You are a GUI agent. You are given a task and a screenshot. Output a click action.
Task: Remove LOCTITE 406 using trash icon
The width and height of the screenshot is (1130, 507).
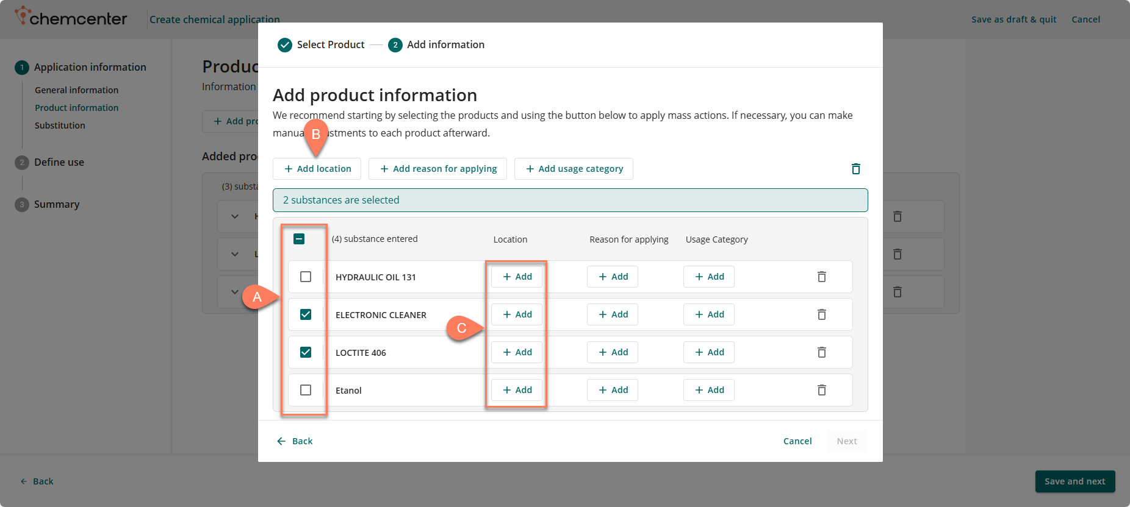(821, 352)
